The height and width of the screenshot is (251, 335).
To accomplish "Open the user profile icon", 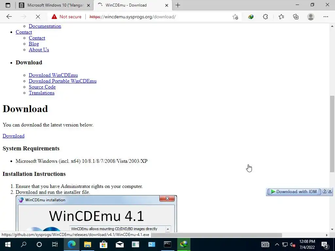I will click(x=311, y=17).
